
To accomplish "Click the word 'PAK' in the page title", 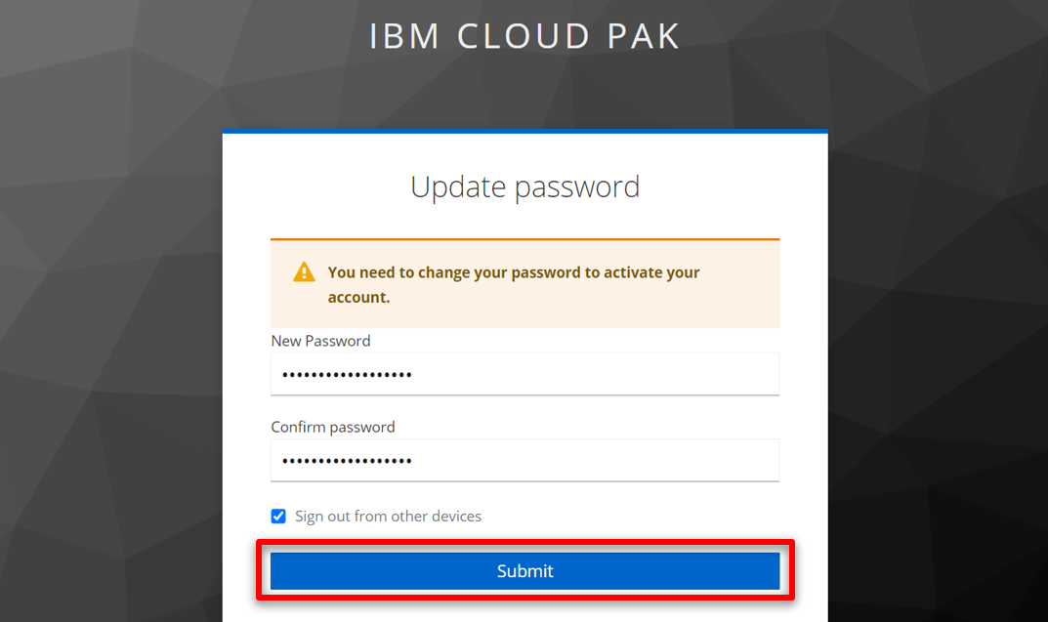I will [643, 36].
